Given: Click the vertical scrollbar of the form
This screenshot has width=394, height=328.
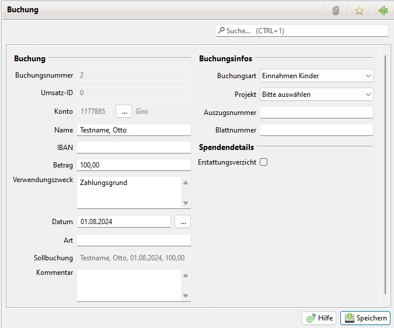Looking at the screenshot, I should coord(385,175).
